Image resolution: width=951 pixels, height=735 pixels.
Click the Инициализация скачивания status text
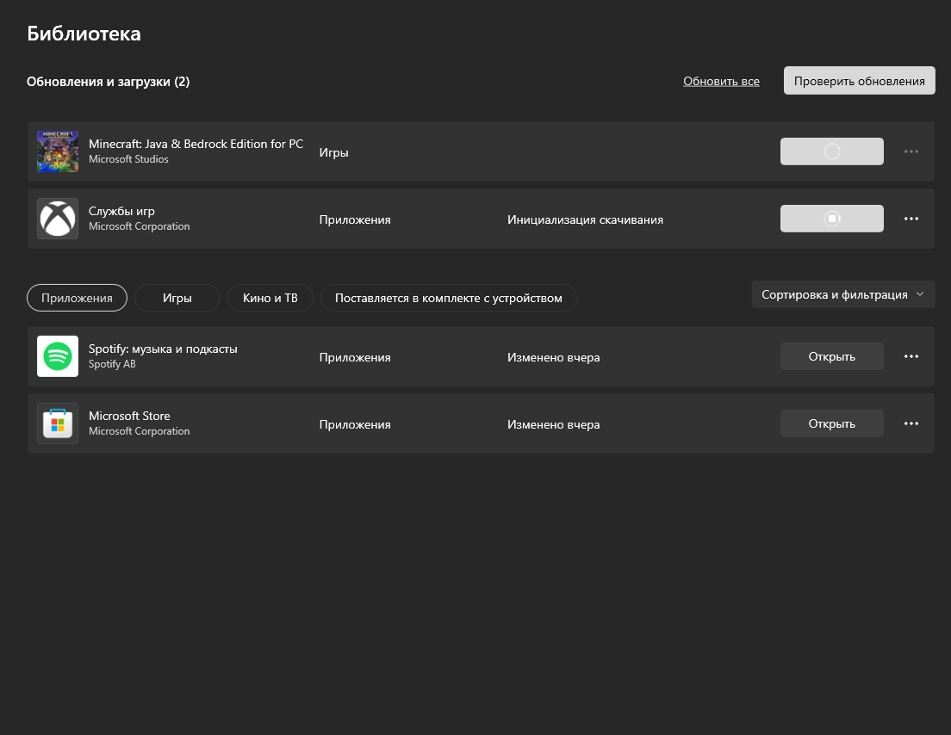point(585,219)
